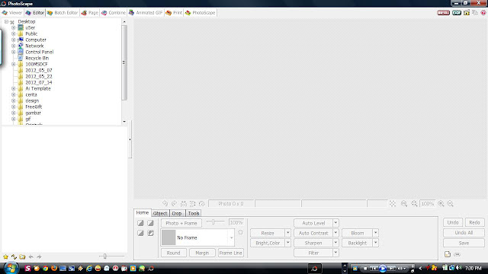Open the Sharpen dropdown arrow
The width and height of the screenshot is (488, 274).
point(335,243)
